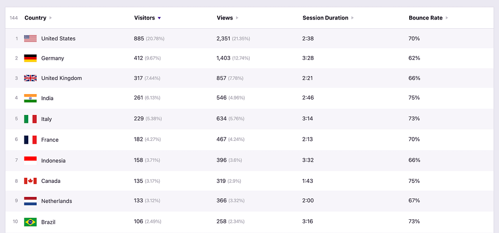Viewport: 499px width, 233px height.
Task: Select the Netherlands row name
Action: 57,201
